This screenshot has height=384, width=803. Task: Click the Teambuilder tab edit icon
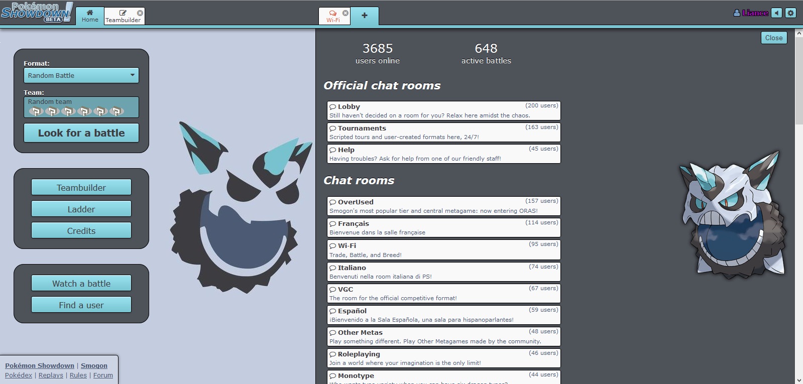(x=123, y=13)
